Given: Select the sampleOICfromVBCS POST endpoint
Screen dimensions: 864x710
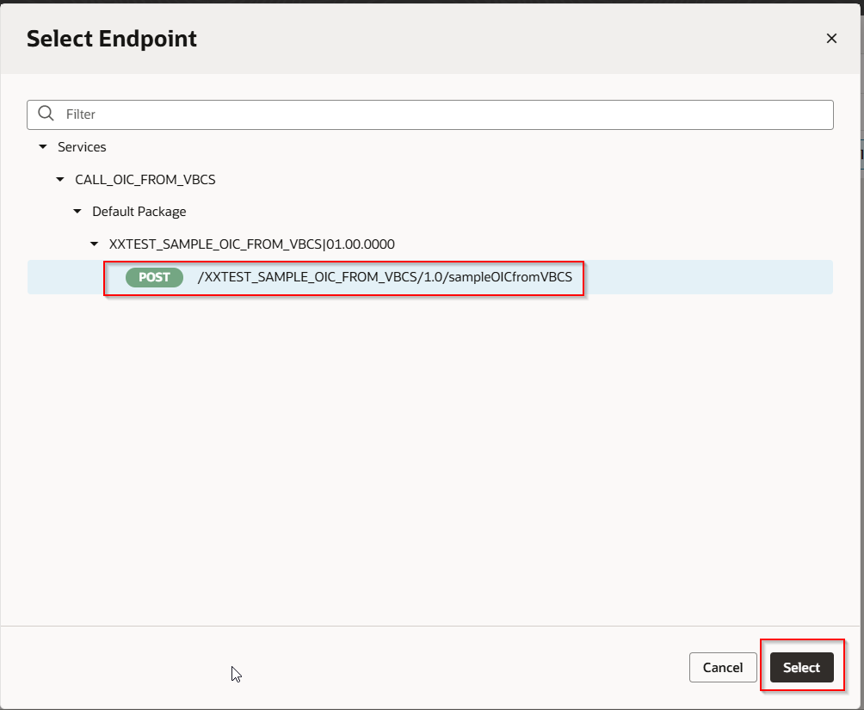Looking at the screenshot, I should (x=801, y=667).
